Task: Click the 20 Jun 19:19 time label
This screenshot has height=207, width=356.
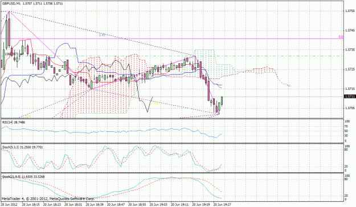Action: click(x=201, y=205)
